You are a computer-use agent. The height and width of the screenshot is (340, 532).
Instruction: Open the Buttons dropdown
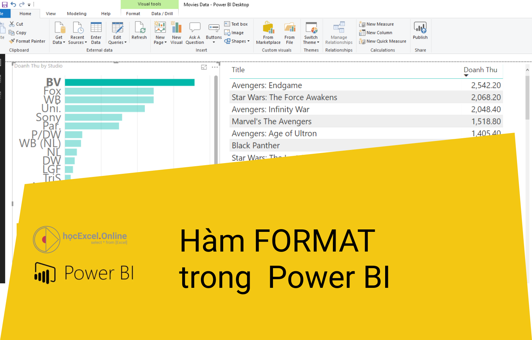[x=214, y=33]
